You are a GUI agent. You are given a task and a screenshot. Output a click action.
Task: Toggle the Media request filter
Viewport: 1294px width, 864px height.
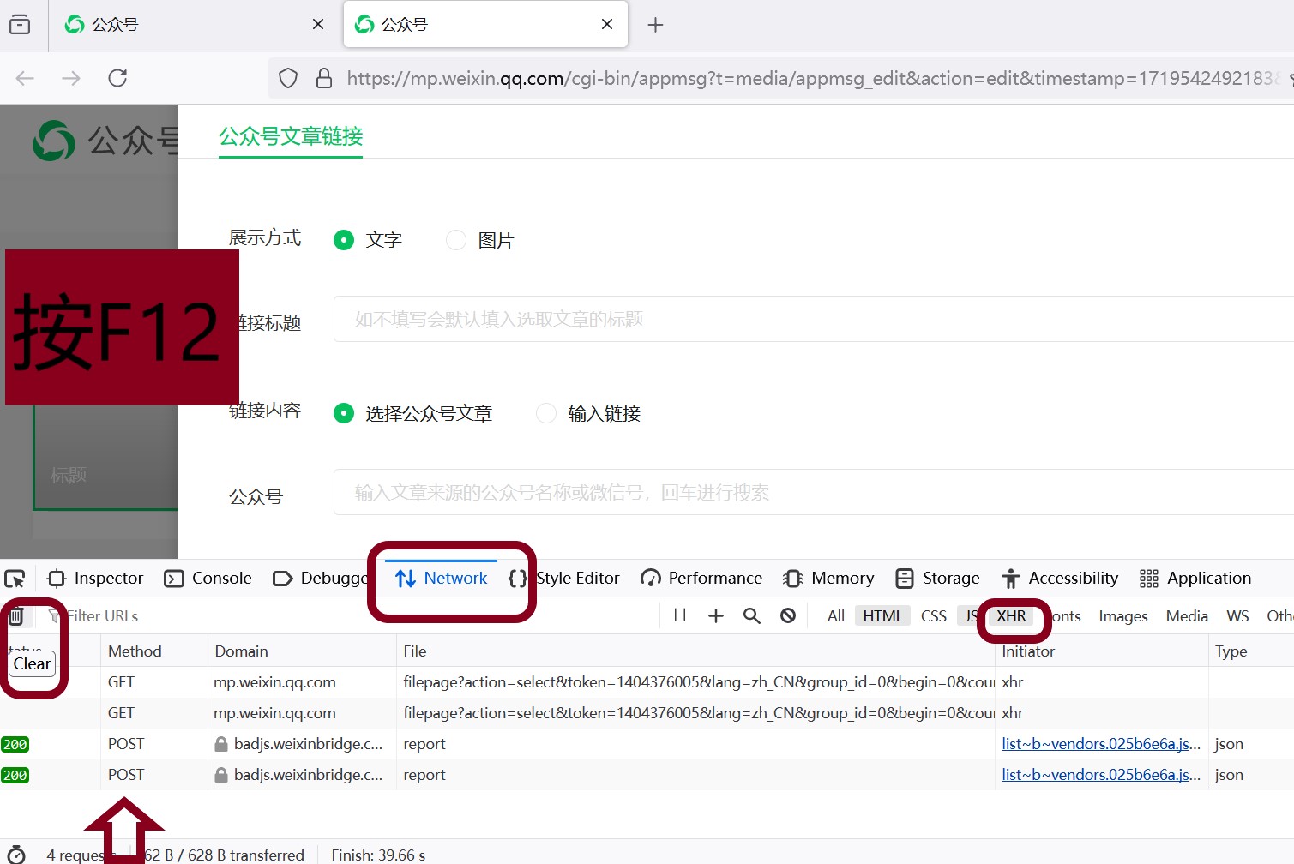click(x=1187, y=616)
